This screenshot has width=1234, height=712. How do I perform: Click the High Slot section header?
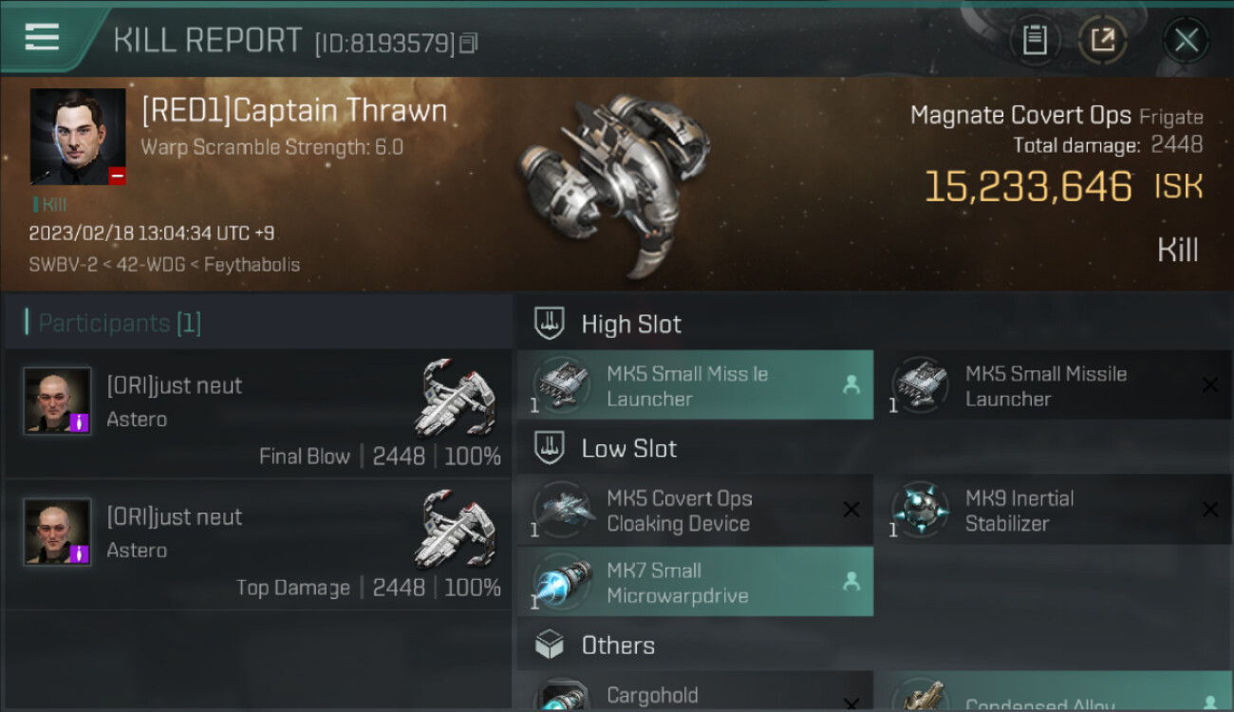point(630,324)
